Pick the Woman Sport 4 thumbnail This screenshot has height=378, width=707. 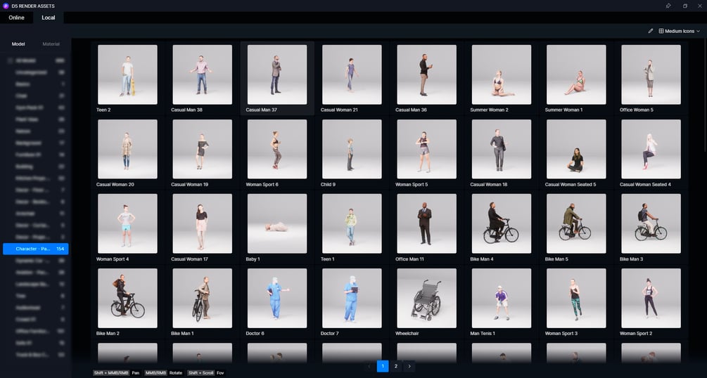(x=127, y=224)
